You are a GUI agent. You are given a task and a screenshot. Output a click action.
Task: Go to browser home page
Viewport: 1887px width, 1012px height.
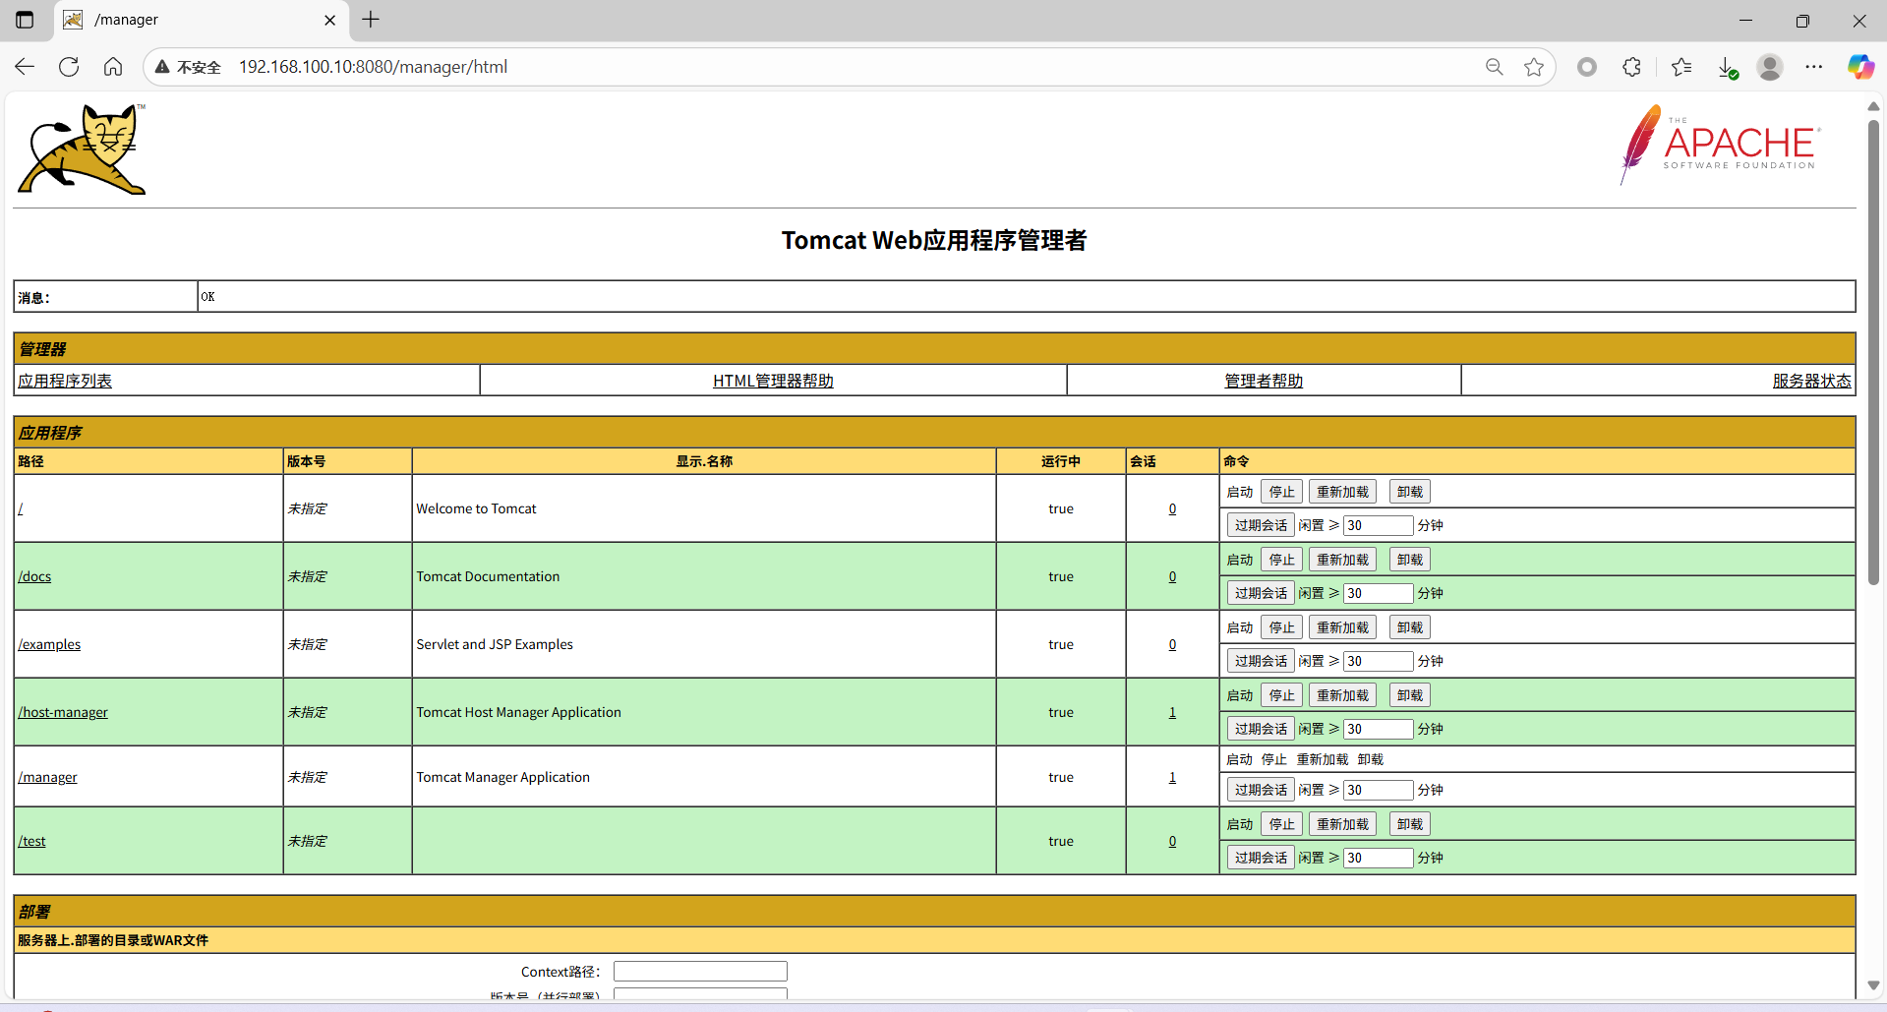point(113,67)
